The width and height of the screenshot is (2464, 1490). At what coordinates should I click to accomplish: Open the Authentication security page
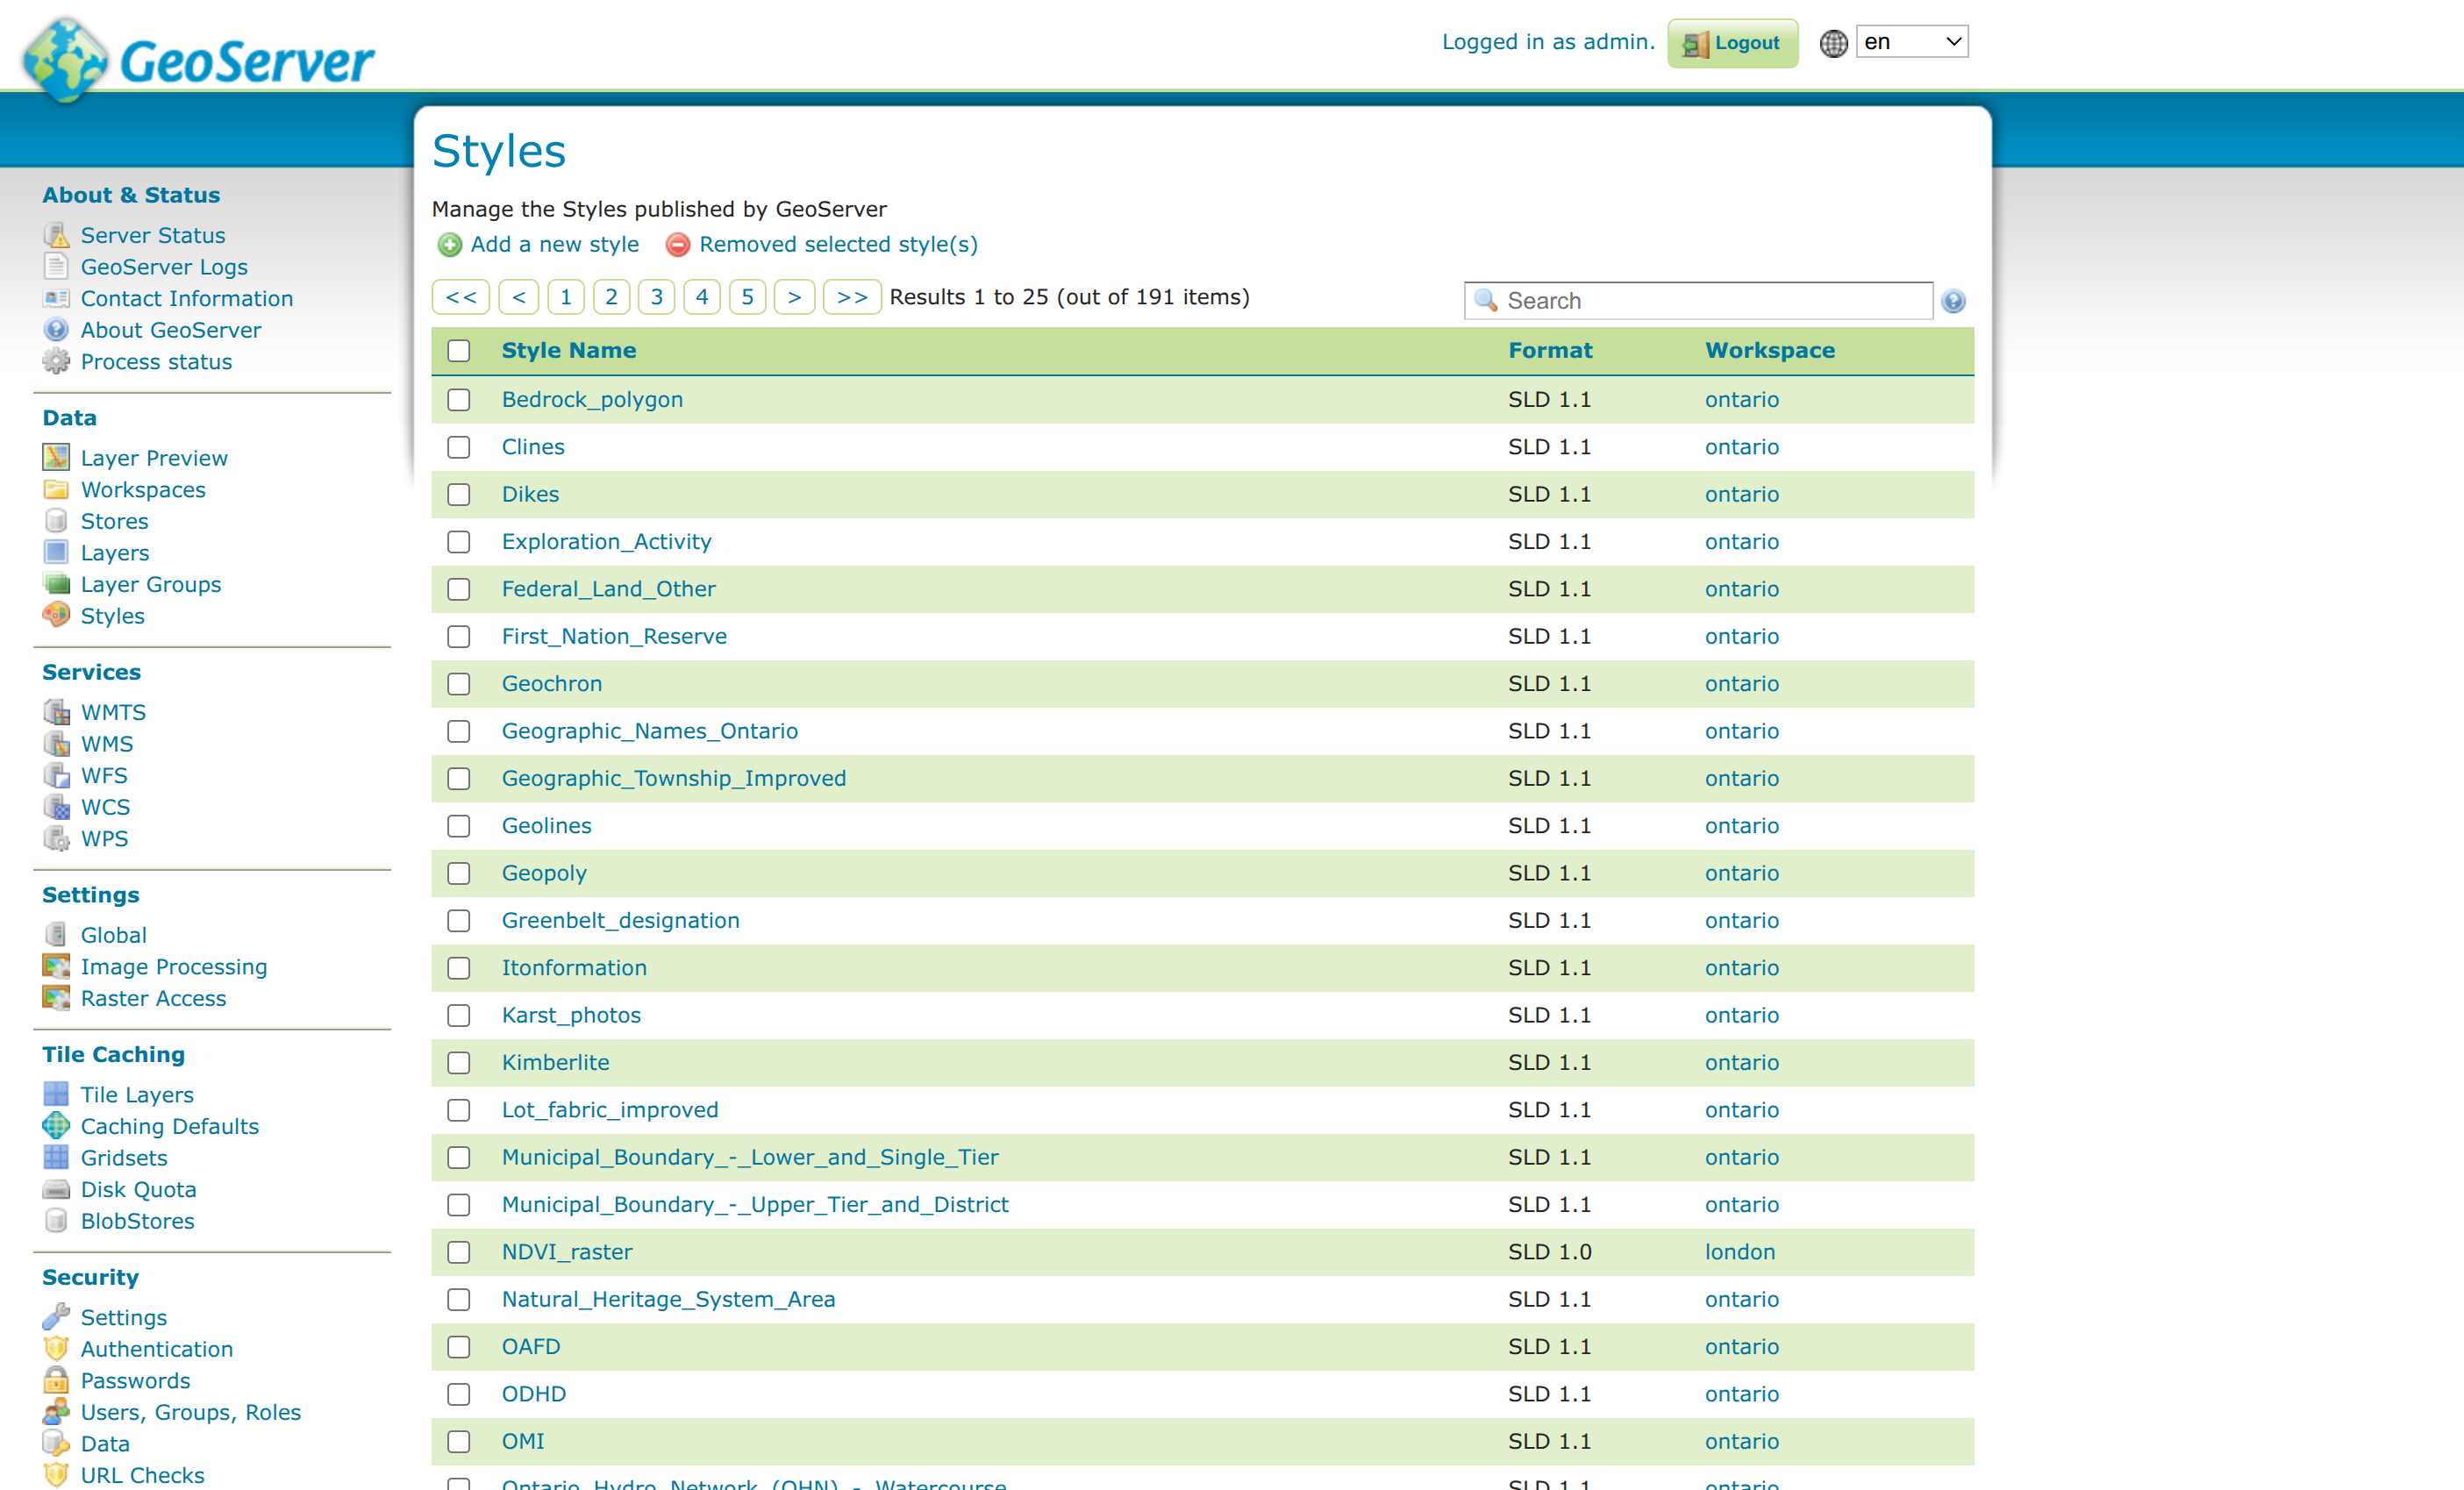pyautogui.click(x=156, y=1349)
